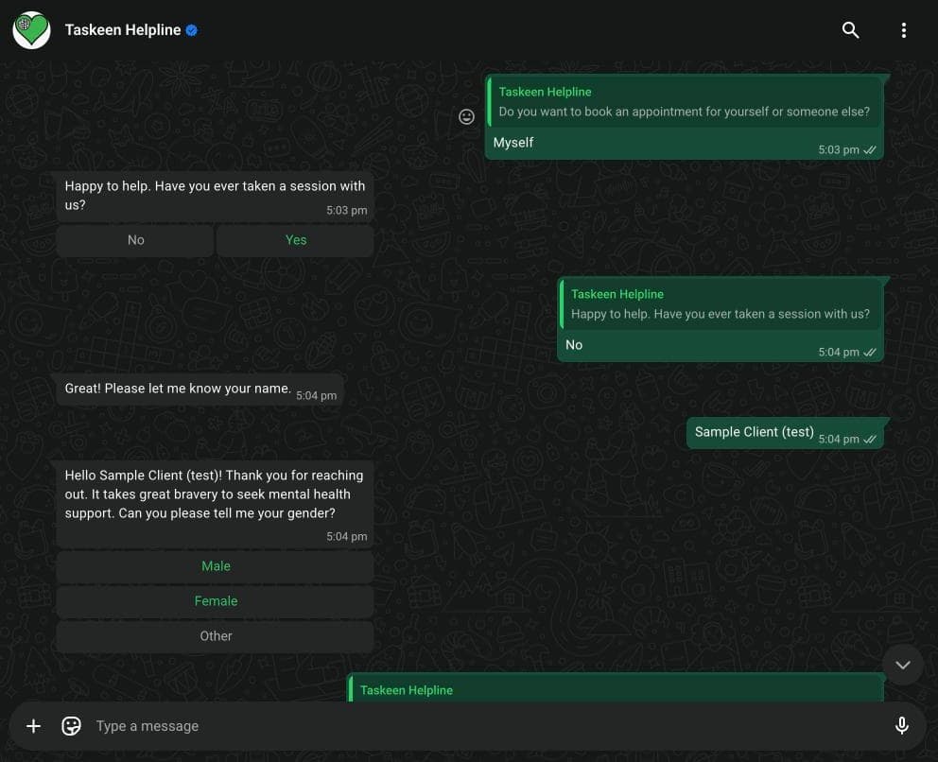The image size is (938, 762).
Task: Choose the No reply button
Action: (x=135, y=240)
